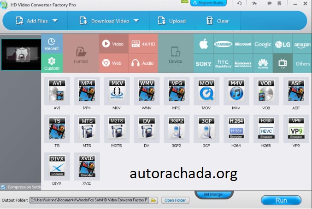The image size is (312, 209).
Task: Open HTC BlackBerry device presets
Action: [x=223, y=63]
